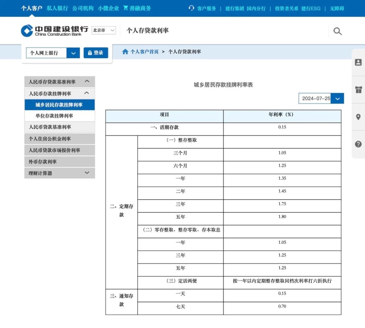The width and height of the screenshot is (365, 328).
Task: Open the user profile sidebar icon
Action: pyautogui.click(x=358, y=62)
